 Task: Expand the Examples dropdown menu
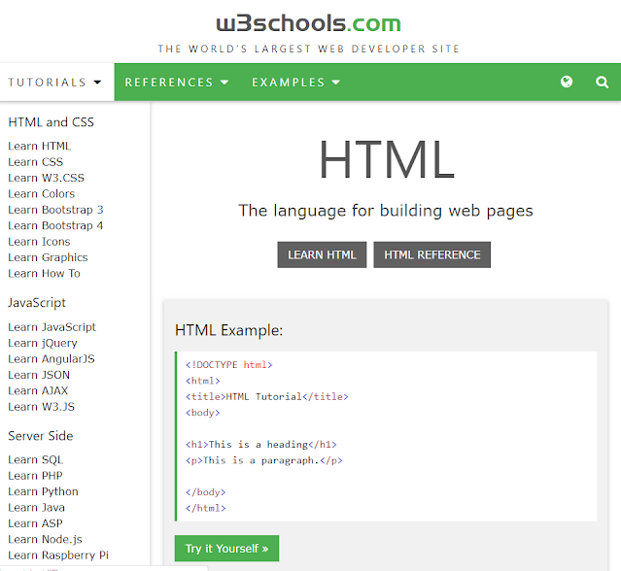[x=295, y=83]
